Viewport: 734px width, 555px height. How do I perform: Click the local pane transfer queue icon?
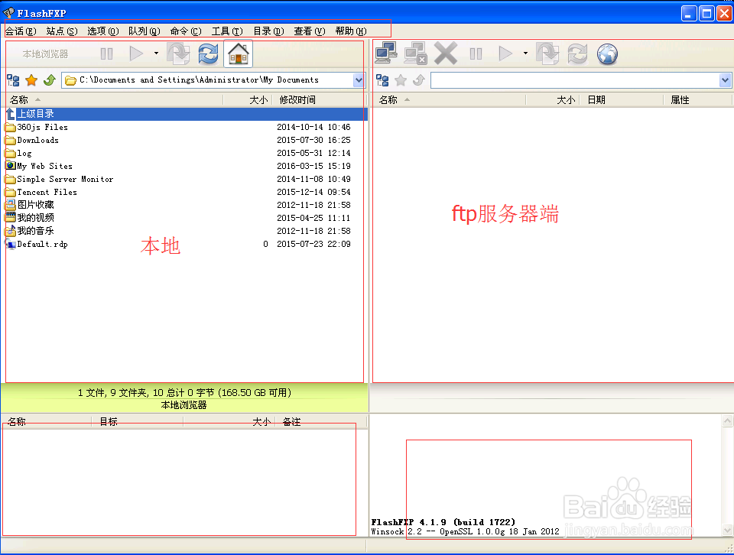tap(178, 54)
